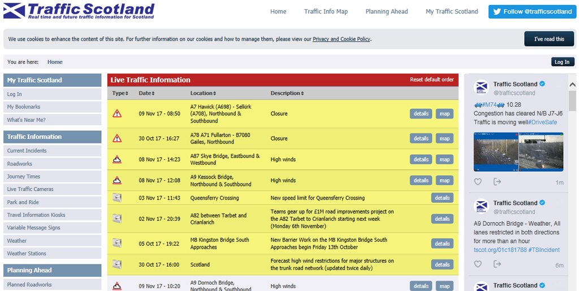View details for A9 Kessock Bridge high winds
The height and width of the screenshot is (291, 579).
pos(421,180)
